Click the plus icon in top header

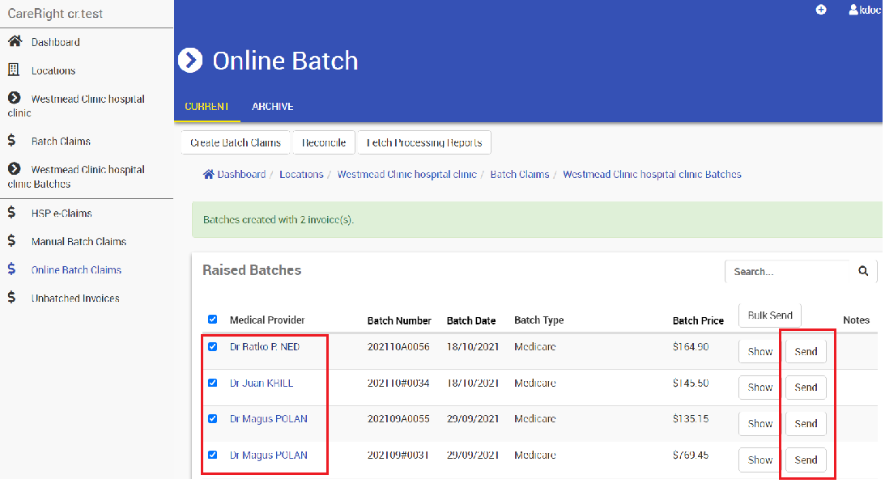pos(821,10)
